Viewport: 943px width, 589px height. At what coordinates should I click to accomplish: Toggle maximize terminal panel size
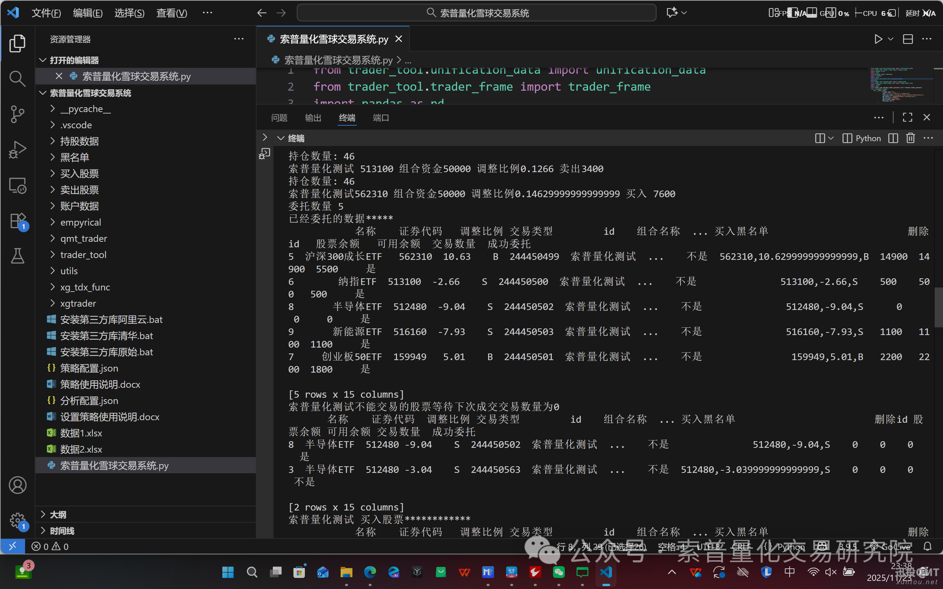(x=908, y=118)
